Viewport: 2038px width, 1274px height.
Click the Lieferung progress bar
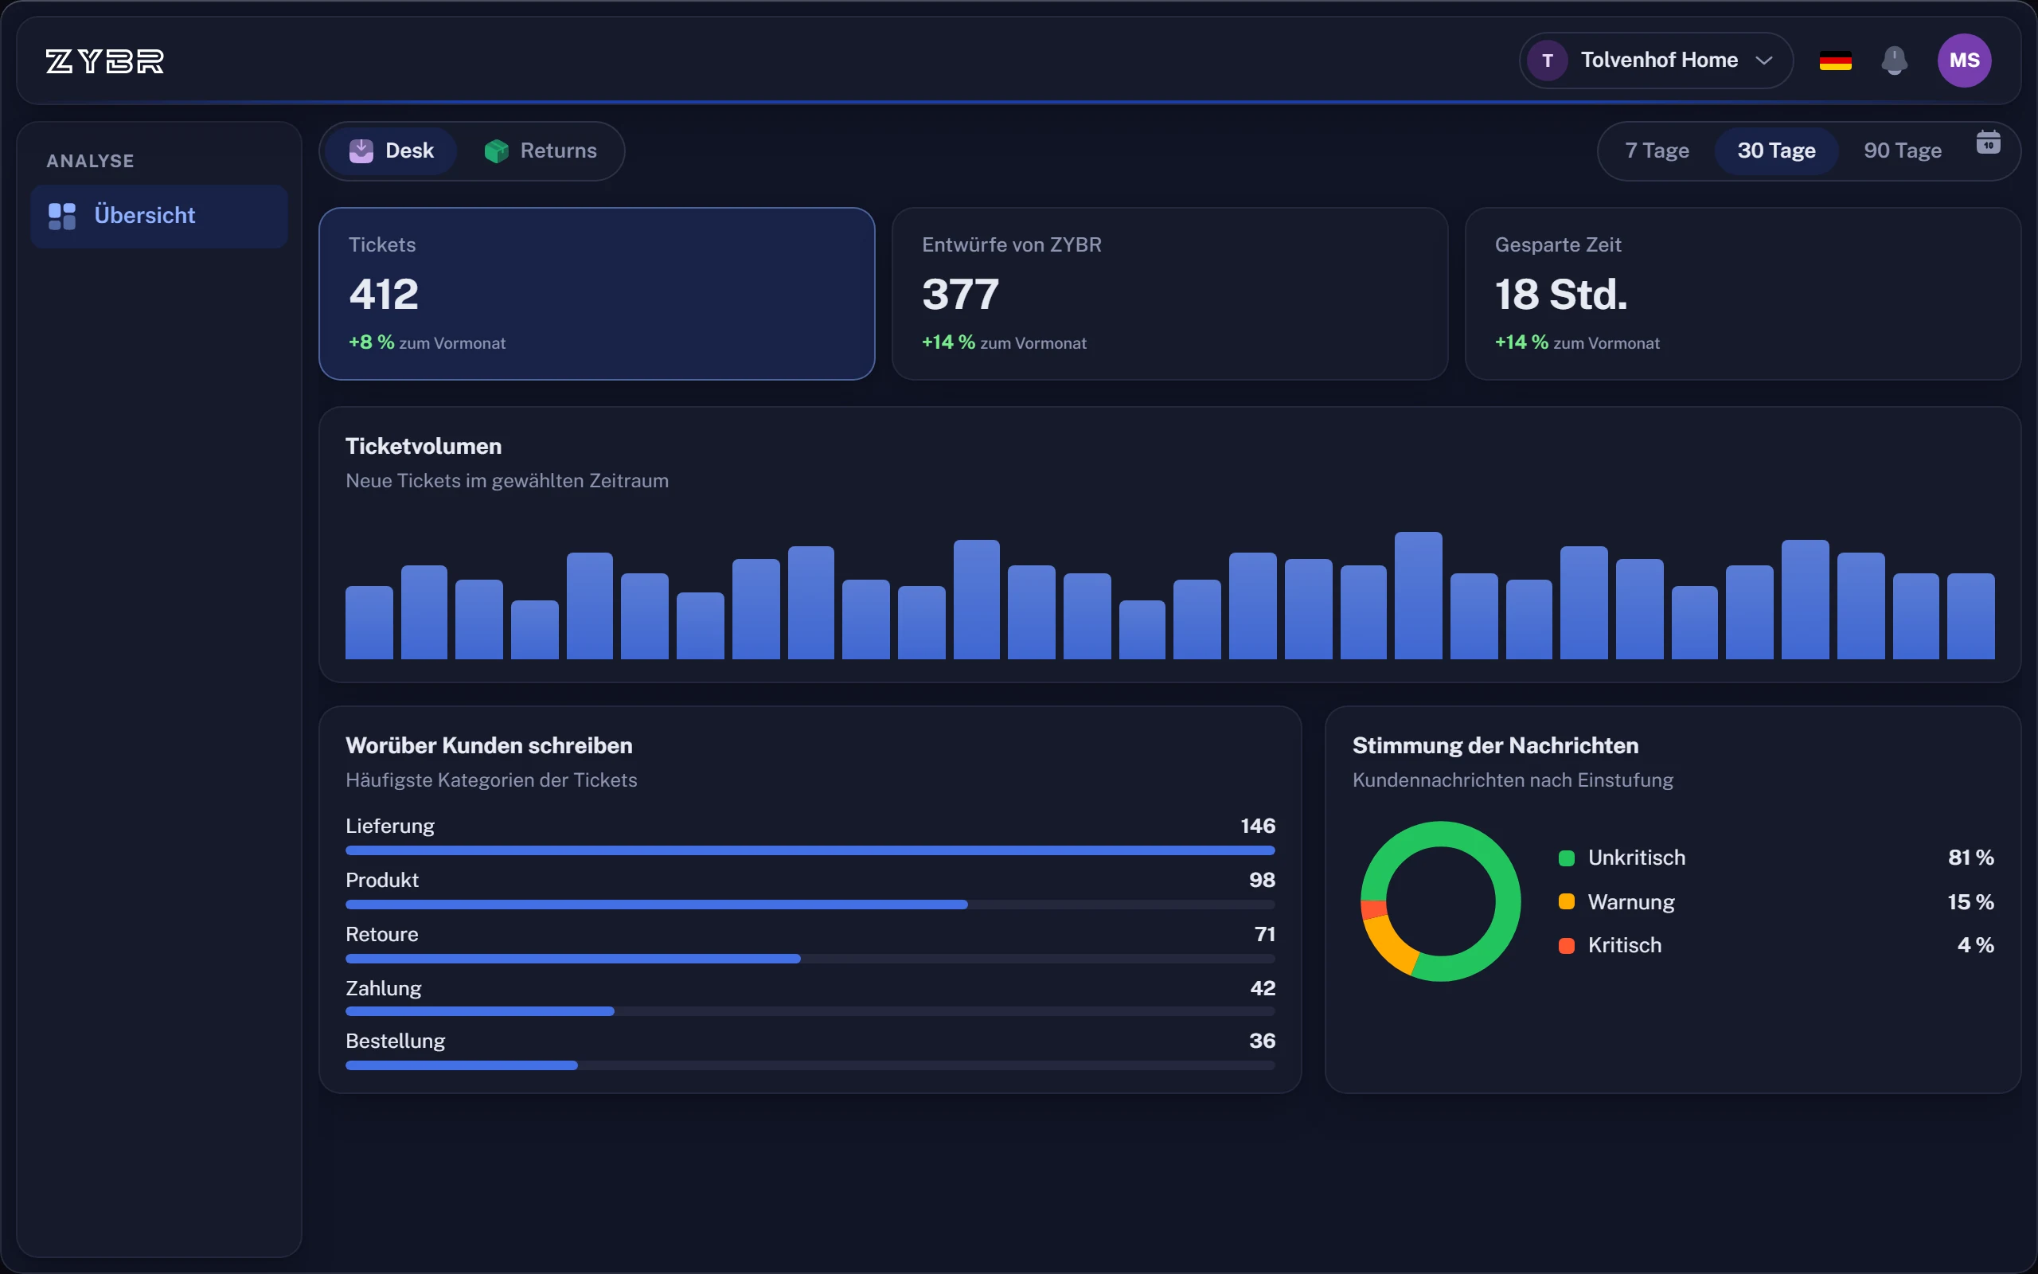point(810,850)
